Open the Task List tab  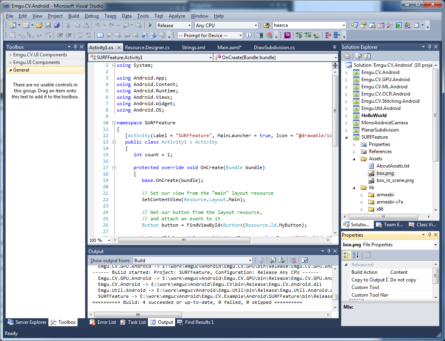(x=133, y=322)
